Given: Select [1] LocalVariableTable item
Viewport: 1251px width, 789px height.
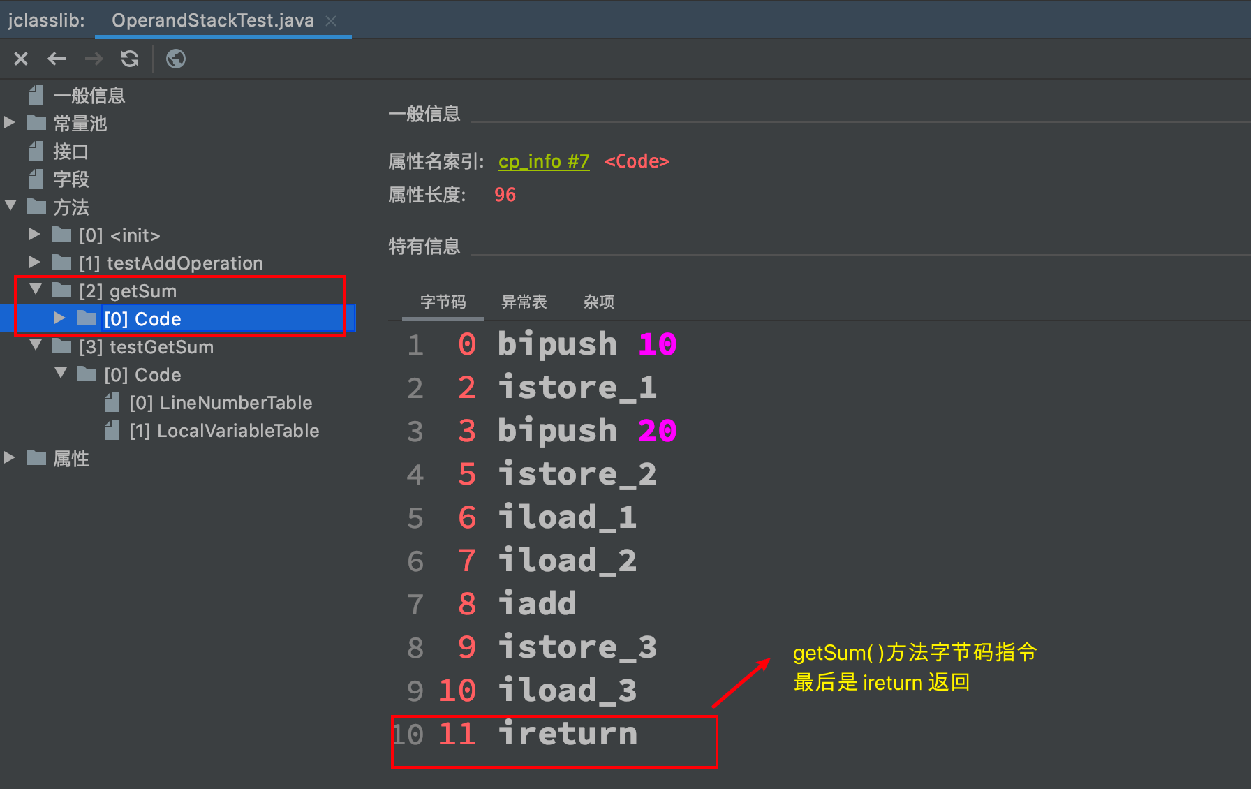Looking at the screenshot, I should tap(224, 431).
